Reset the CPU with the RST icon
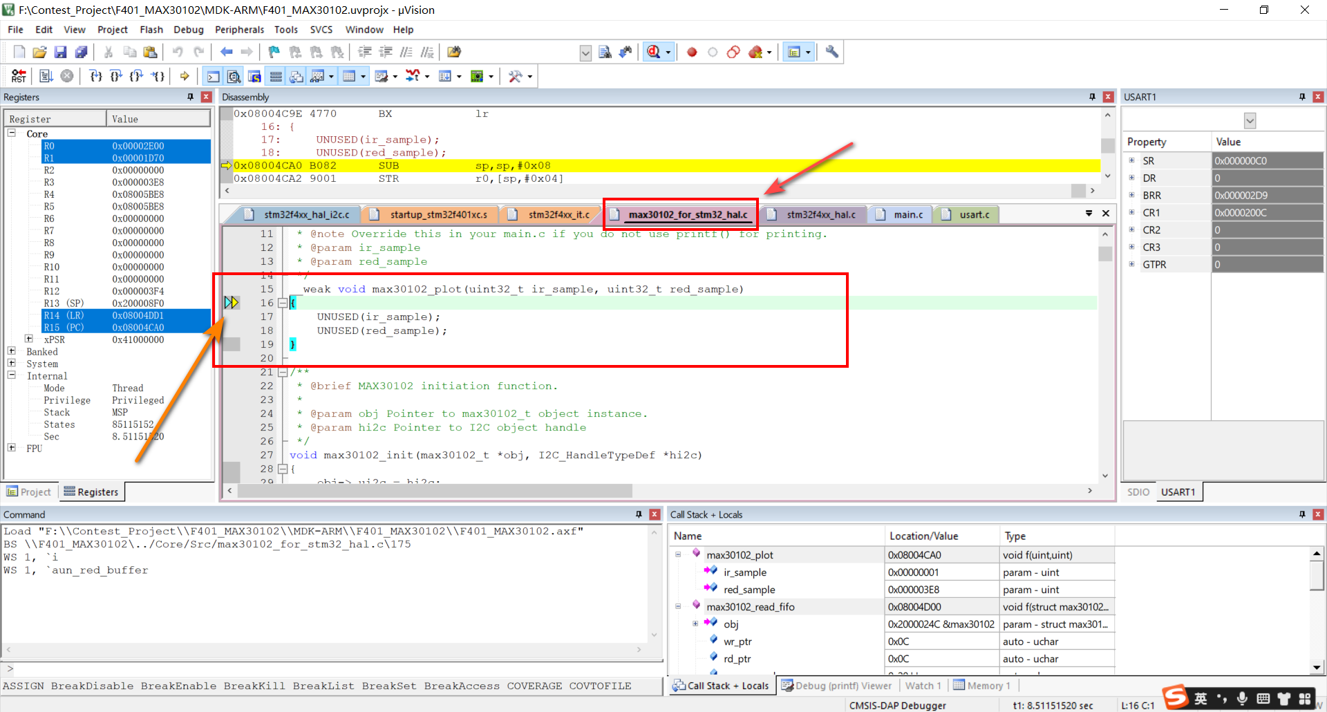The width and height of the screenshot is (1327, 712). coord(19,76)
